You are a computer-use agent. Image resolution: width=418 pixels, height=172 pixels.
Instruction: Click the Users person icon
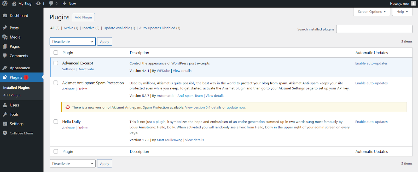[5, 105]
